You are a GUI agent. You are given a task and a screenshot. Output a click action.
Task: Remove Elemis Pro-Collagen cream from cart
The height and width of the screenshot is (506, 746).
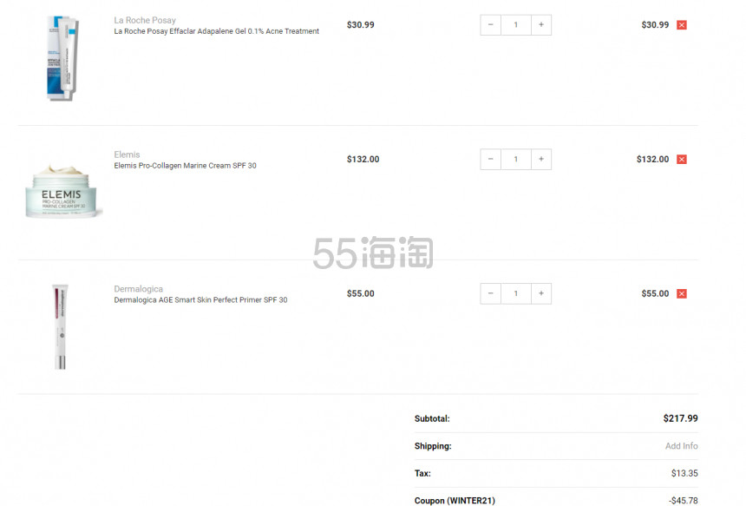pos(681,159)
